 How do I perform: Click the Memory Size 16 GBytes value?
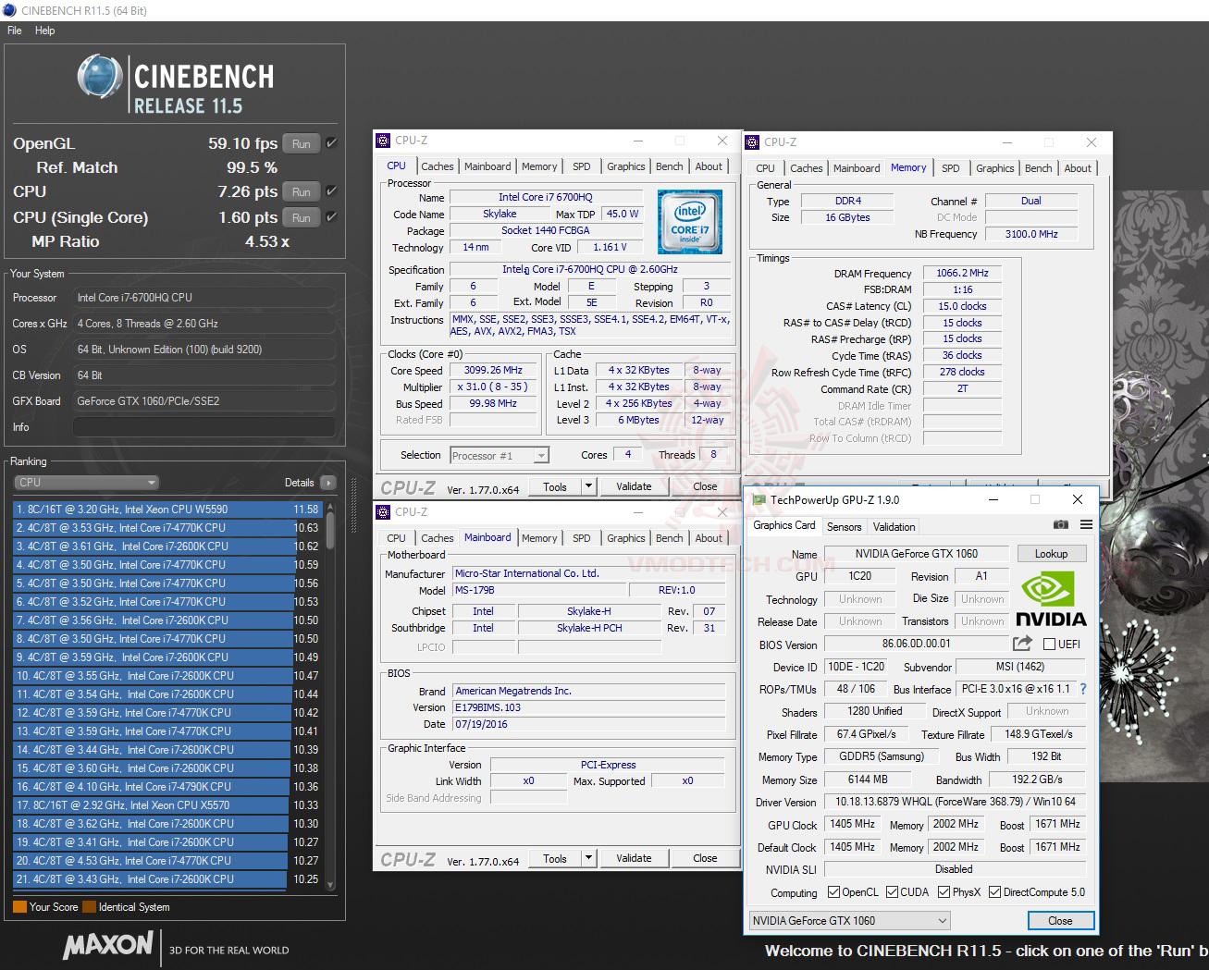pos(847,217)
